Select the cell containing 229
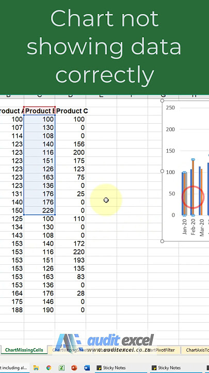The image size is (209, 373). click(40, 210)
